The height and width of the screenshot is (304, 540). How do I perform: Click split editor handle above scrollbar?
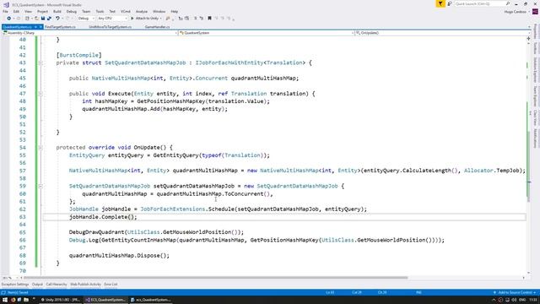coord(528,39)
